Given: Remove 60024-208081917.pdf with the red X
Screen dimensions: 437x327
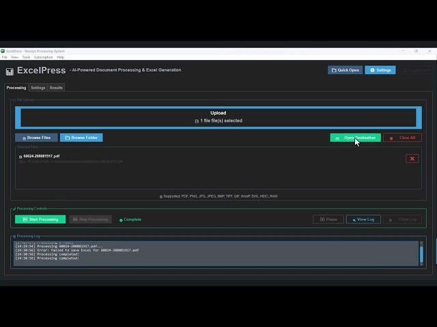Looking at the screenshot, I should click(x=412, y=159).
